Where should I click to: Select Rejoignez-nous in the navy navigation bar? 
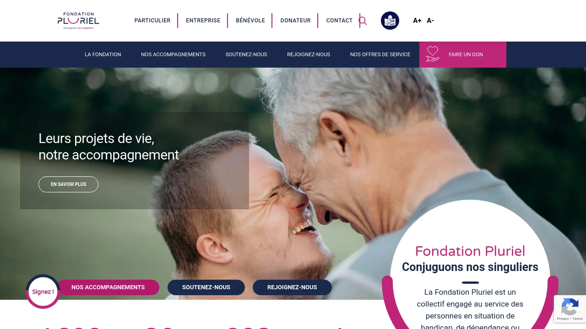pyautogui.click(x=309, y=54)
